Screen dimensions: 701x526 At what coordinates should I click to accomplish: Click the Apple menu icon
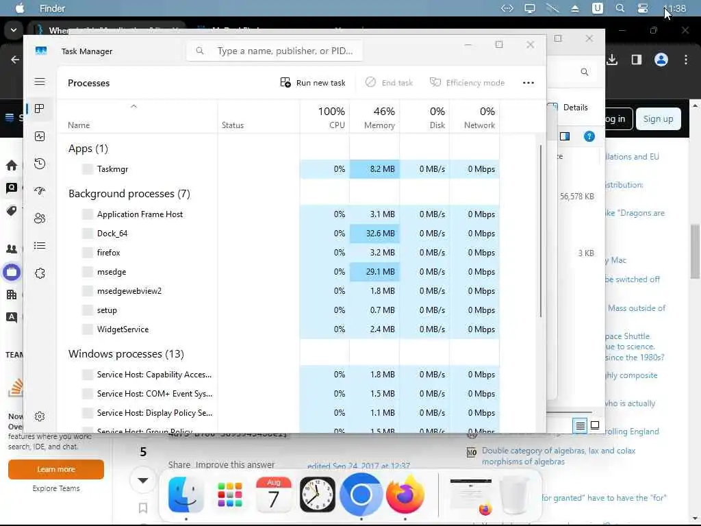[20, 8]
